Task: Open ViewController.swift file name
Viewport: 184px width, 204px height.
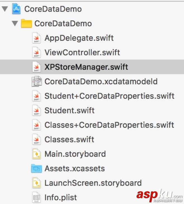Action: click(82, 52)
